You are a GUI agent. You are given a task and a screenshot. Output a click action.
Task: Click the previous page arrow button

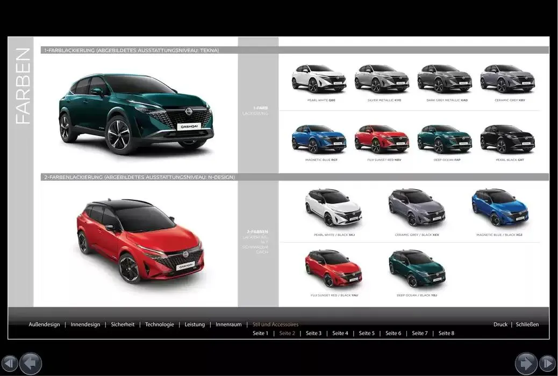point(31,363)
